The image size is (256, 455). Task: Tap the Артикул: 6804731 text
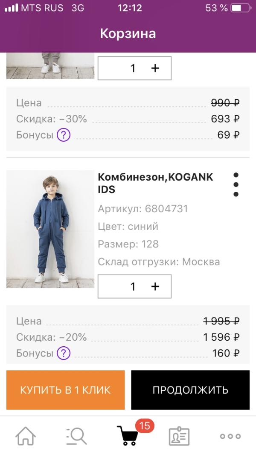coord(143,209)
